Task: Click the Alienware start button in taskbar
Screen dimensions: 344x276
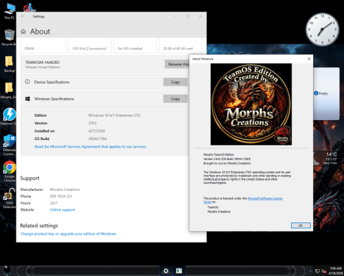Action: [7, 271]
